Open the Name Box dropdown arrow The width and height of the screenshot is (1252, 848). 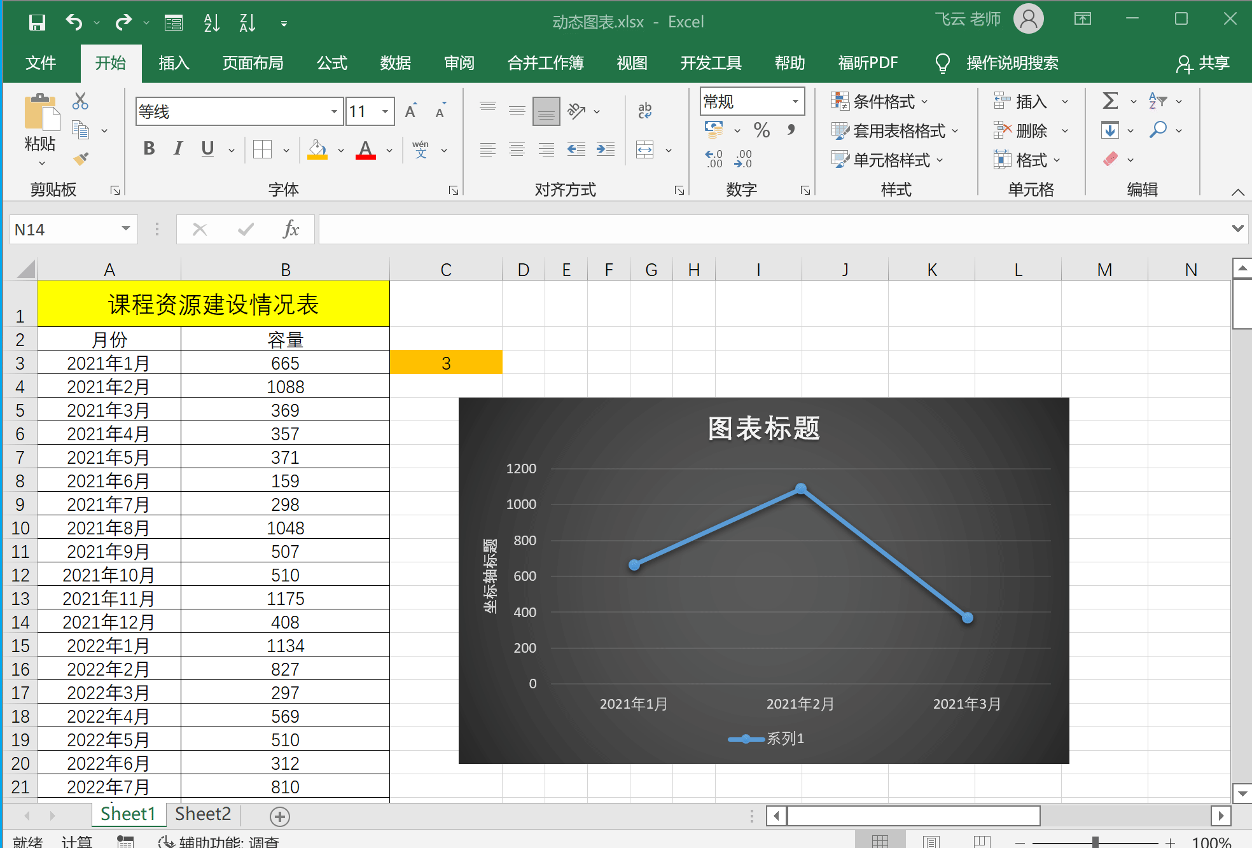pyautogui.click(x=126, y=229)
